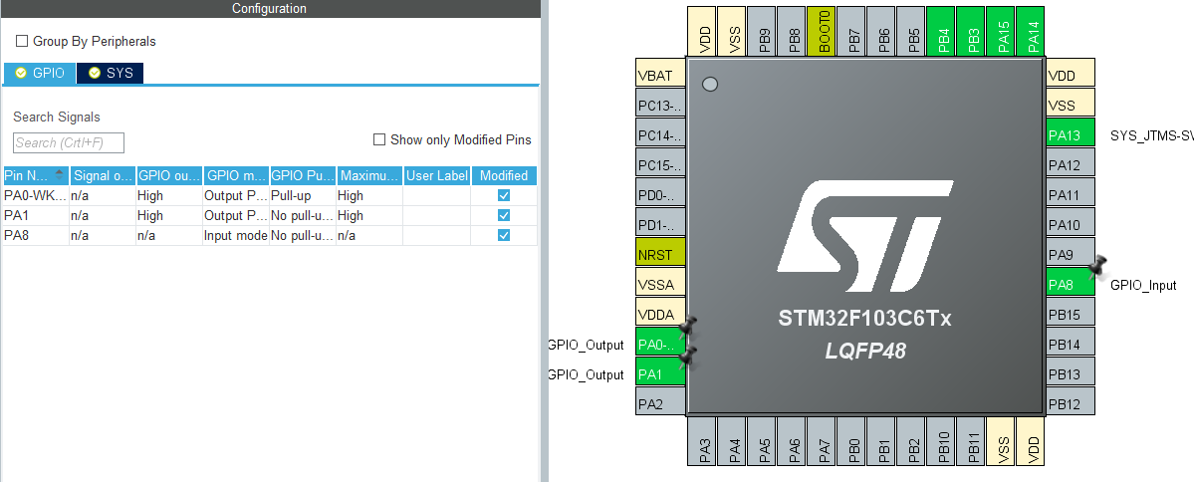Screen dimensions: 1194x482
Task: Click the green PA15 pin
Action: click(1001, 31)
